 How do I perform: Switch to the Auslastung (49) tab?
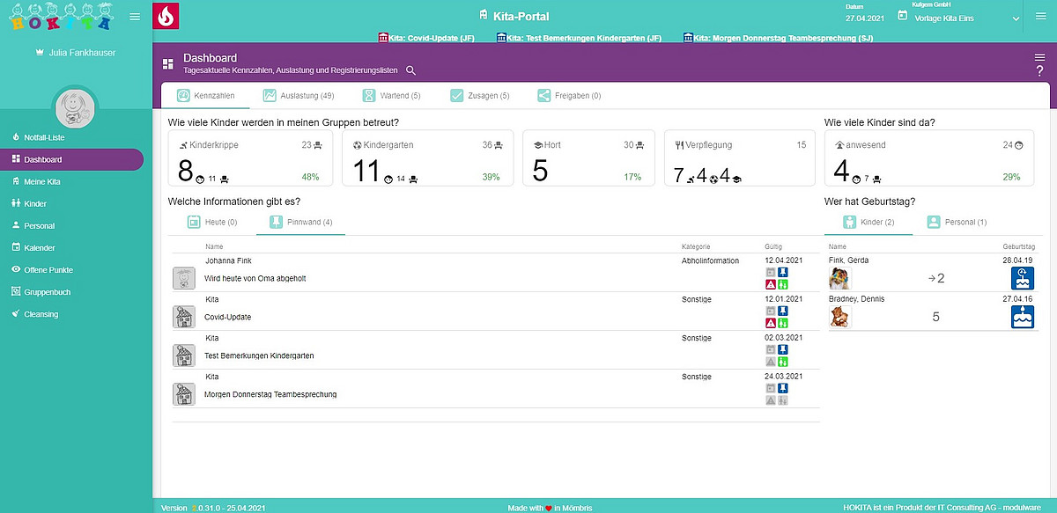[x=298, y=95]
